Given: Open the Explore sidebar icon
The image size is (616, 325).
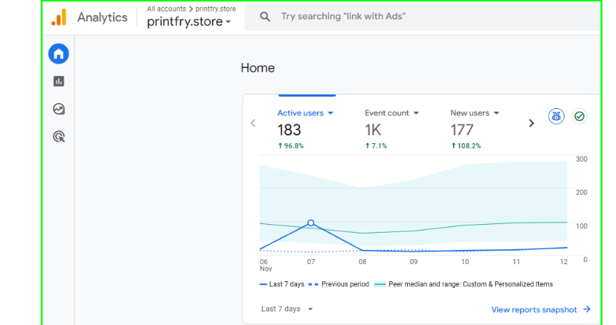Looking at the screenshot, I should (59, 109).
